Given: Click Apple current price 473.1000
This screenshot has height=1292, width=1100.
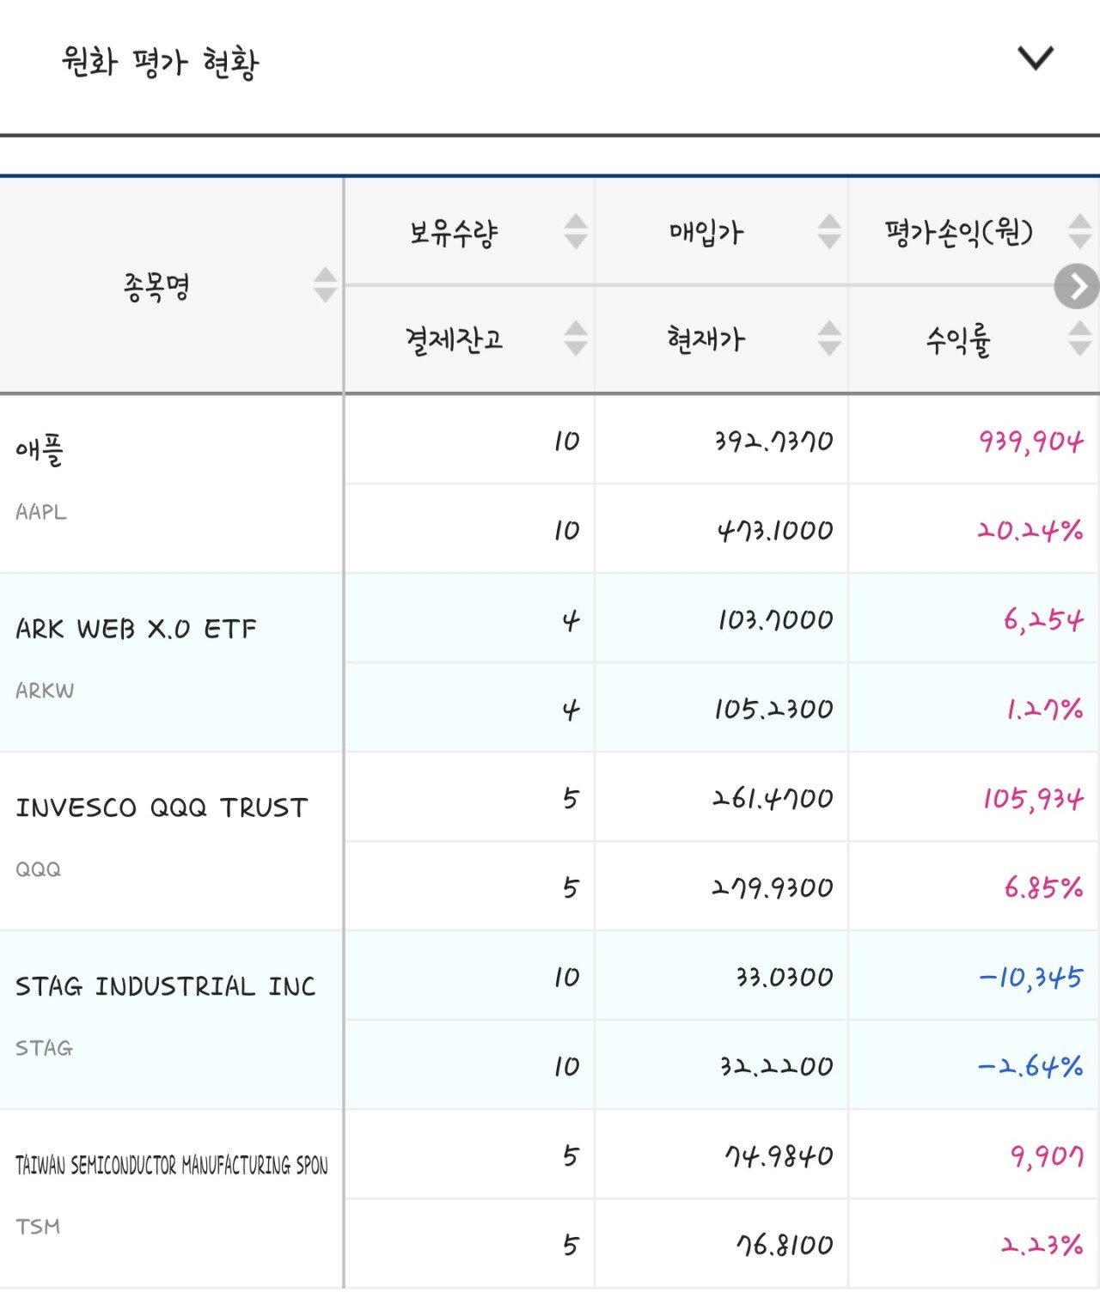Looking at the screenshot, I should (x=775, y=531).
